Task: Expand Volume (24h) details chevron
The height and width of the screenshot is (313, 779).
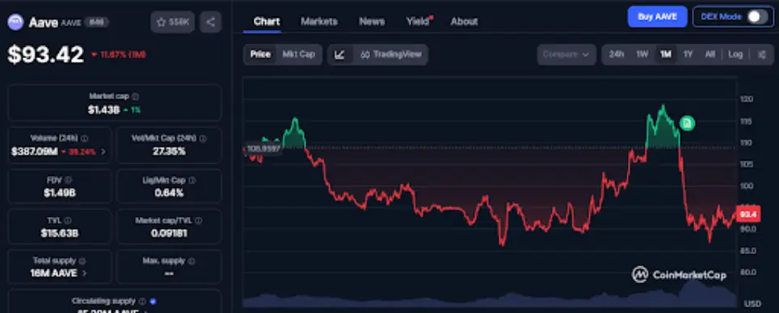Action: pos(103,152)
